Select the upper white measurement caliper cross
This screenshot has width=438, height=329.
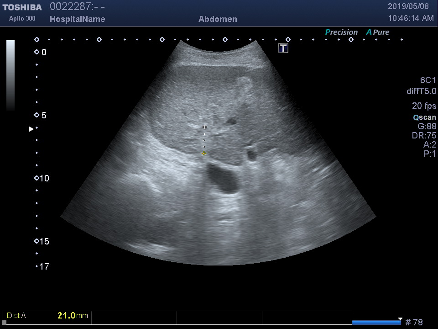(x=204, y=127)
